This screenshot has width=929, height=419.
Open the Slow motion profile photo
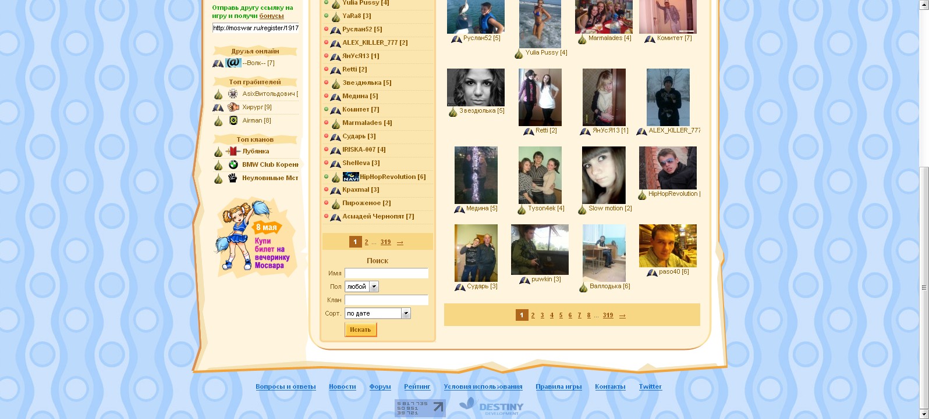pyautogui.click(x=604, y=175)
